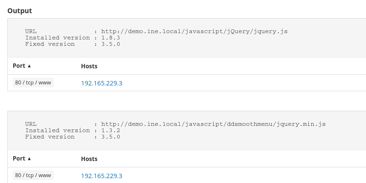
Task: Click the jQuery/jquery.js URL text
Action: pyautogui.click(x=194, y=31)
